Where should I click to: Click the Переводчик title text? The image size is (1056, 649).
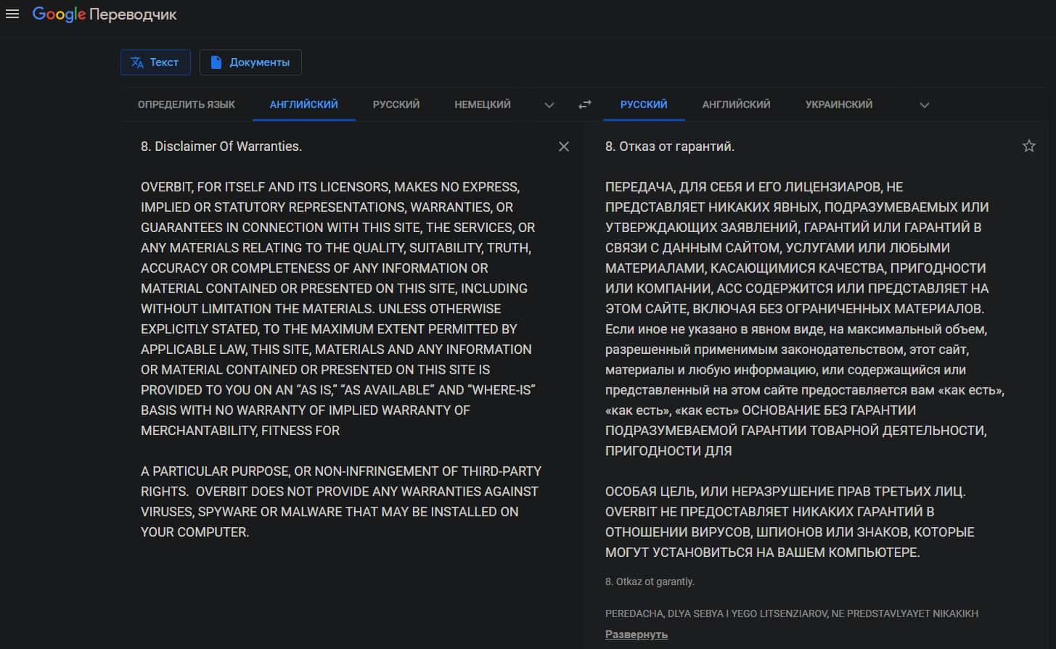(x=133, y=15)
